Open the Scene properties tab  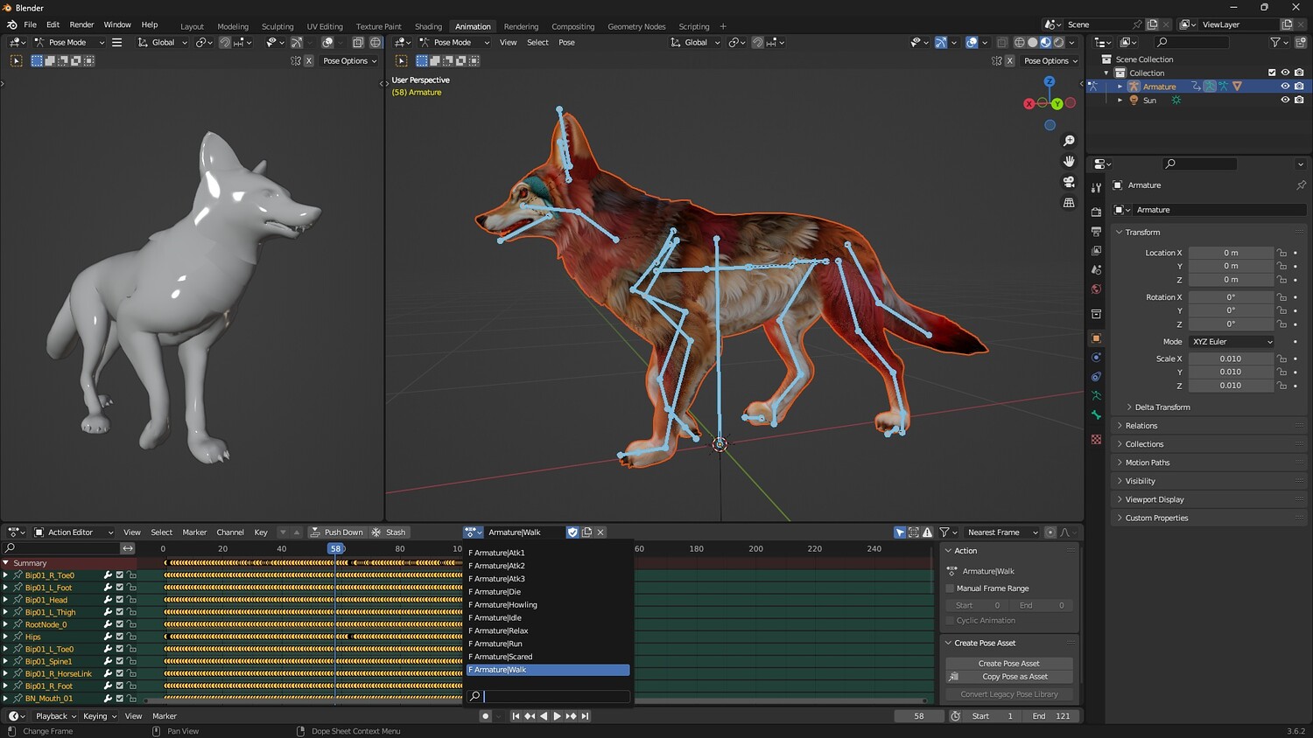point(1096,270)
